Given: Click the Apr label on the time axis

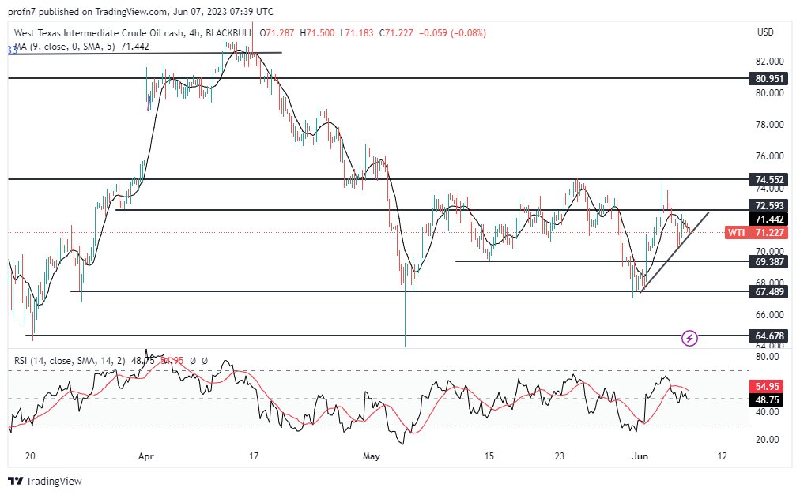Looking at the screenshot, I should click(145, 456).
